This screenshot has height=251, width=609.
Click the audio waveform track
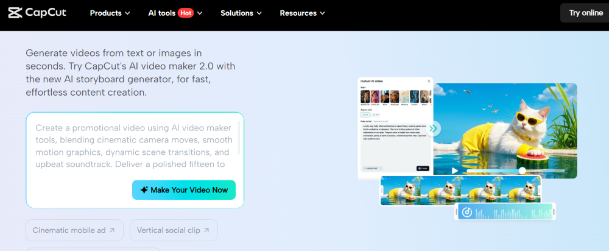(x=505, y=212)
